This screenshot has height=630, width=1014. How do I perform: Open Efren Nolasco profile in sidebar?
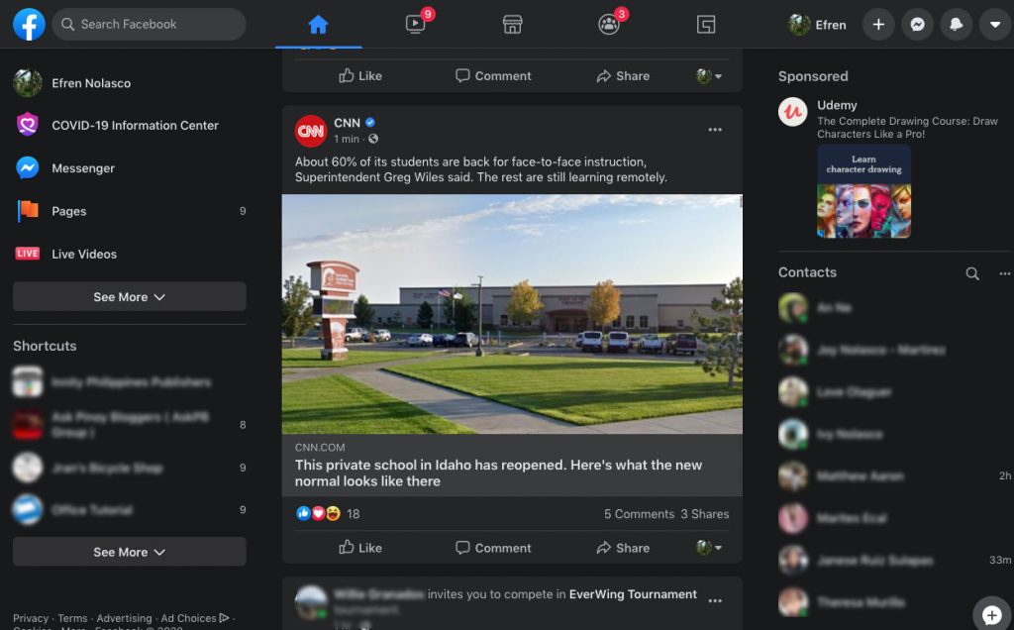tap(130, 83)
